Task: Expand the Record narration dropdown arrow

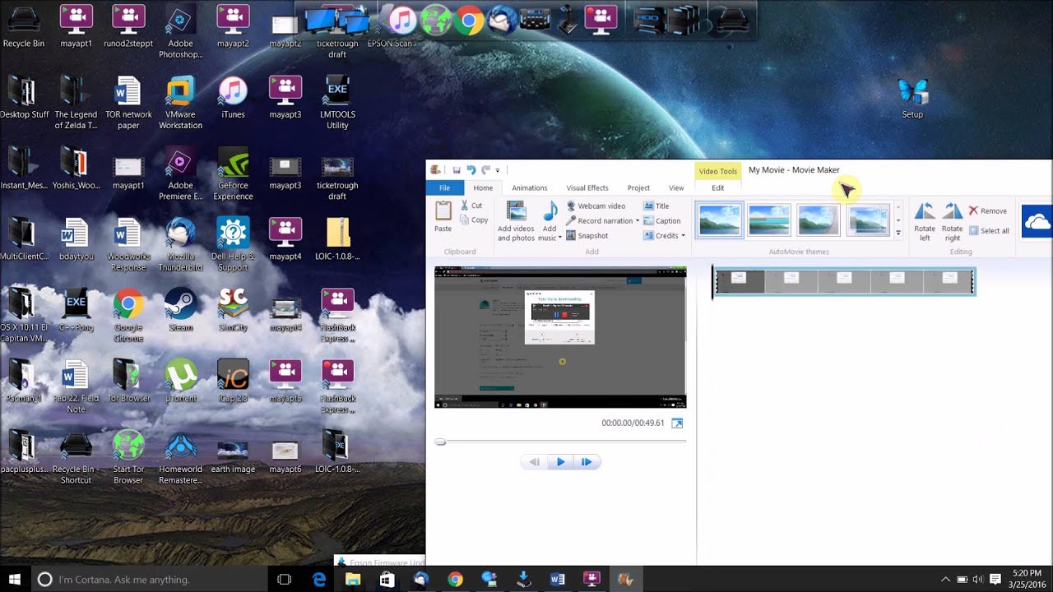Action: coord(637,221)
